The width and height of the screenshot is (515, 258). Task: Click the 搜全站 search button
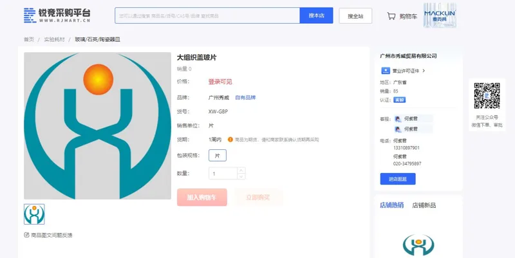click(355, 15)
